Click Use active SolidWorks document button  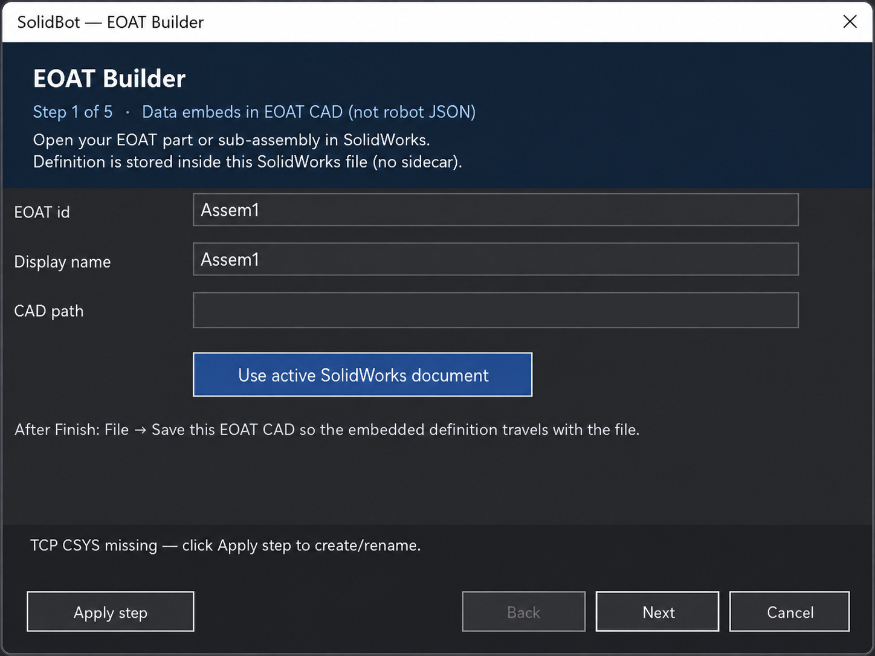click(363, 375)
